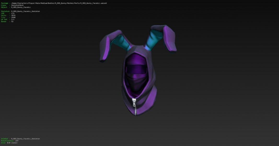This screenshot has width=279, height=146.
Task: Click the bunny hood 3D model's silver zipper
Action: click(135, 107)
